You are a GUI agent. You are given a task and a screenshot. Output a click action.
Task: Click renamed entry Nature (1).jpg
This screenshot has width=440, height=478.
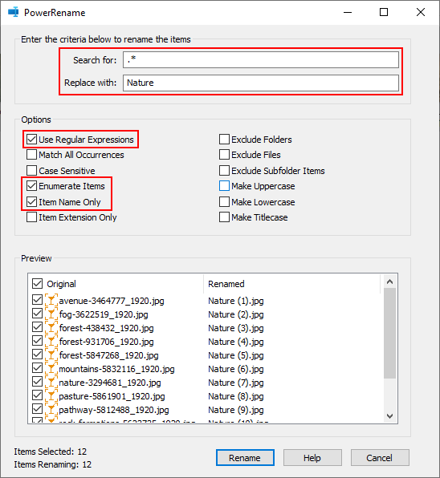(x=236, y=301)
